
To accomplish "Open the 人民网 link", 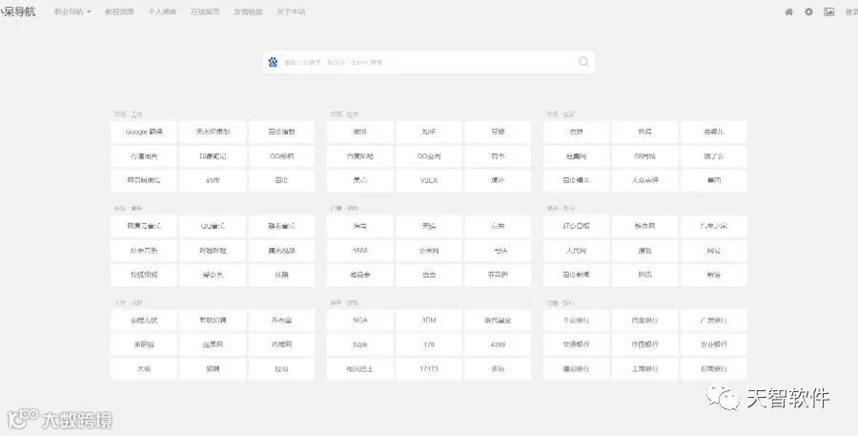I will 576,250.
